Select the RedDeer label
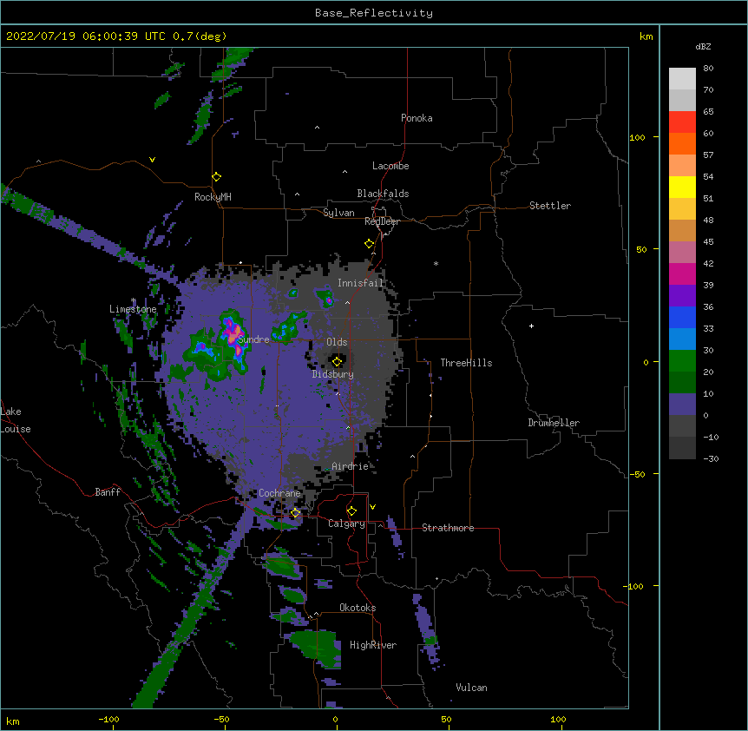Image resolution: width=748 pixels, height=731 pixels. [x=382, y=221]
